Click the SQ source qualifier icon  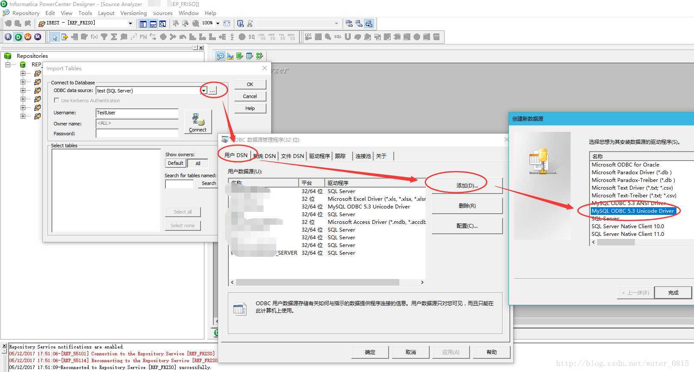(252, 37)
